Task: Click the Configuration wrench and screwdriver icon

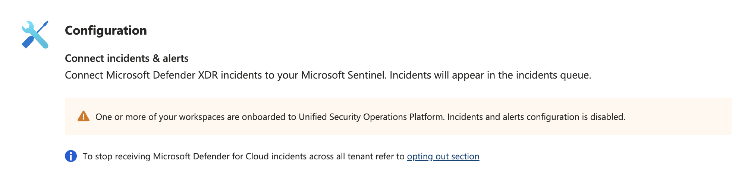Action: [35, 35]
